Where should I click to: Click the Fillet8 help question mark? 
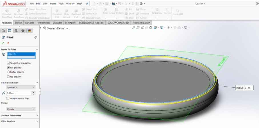click(35, 37)
